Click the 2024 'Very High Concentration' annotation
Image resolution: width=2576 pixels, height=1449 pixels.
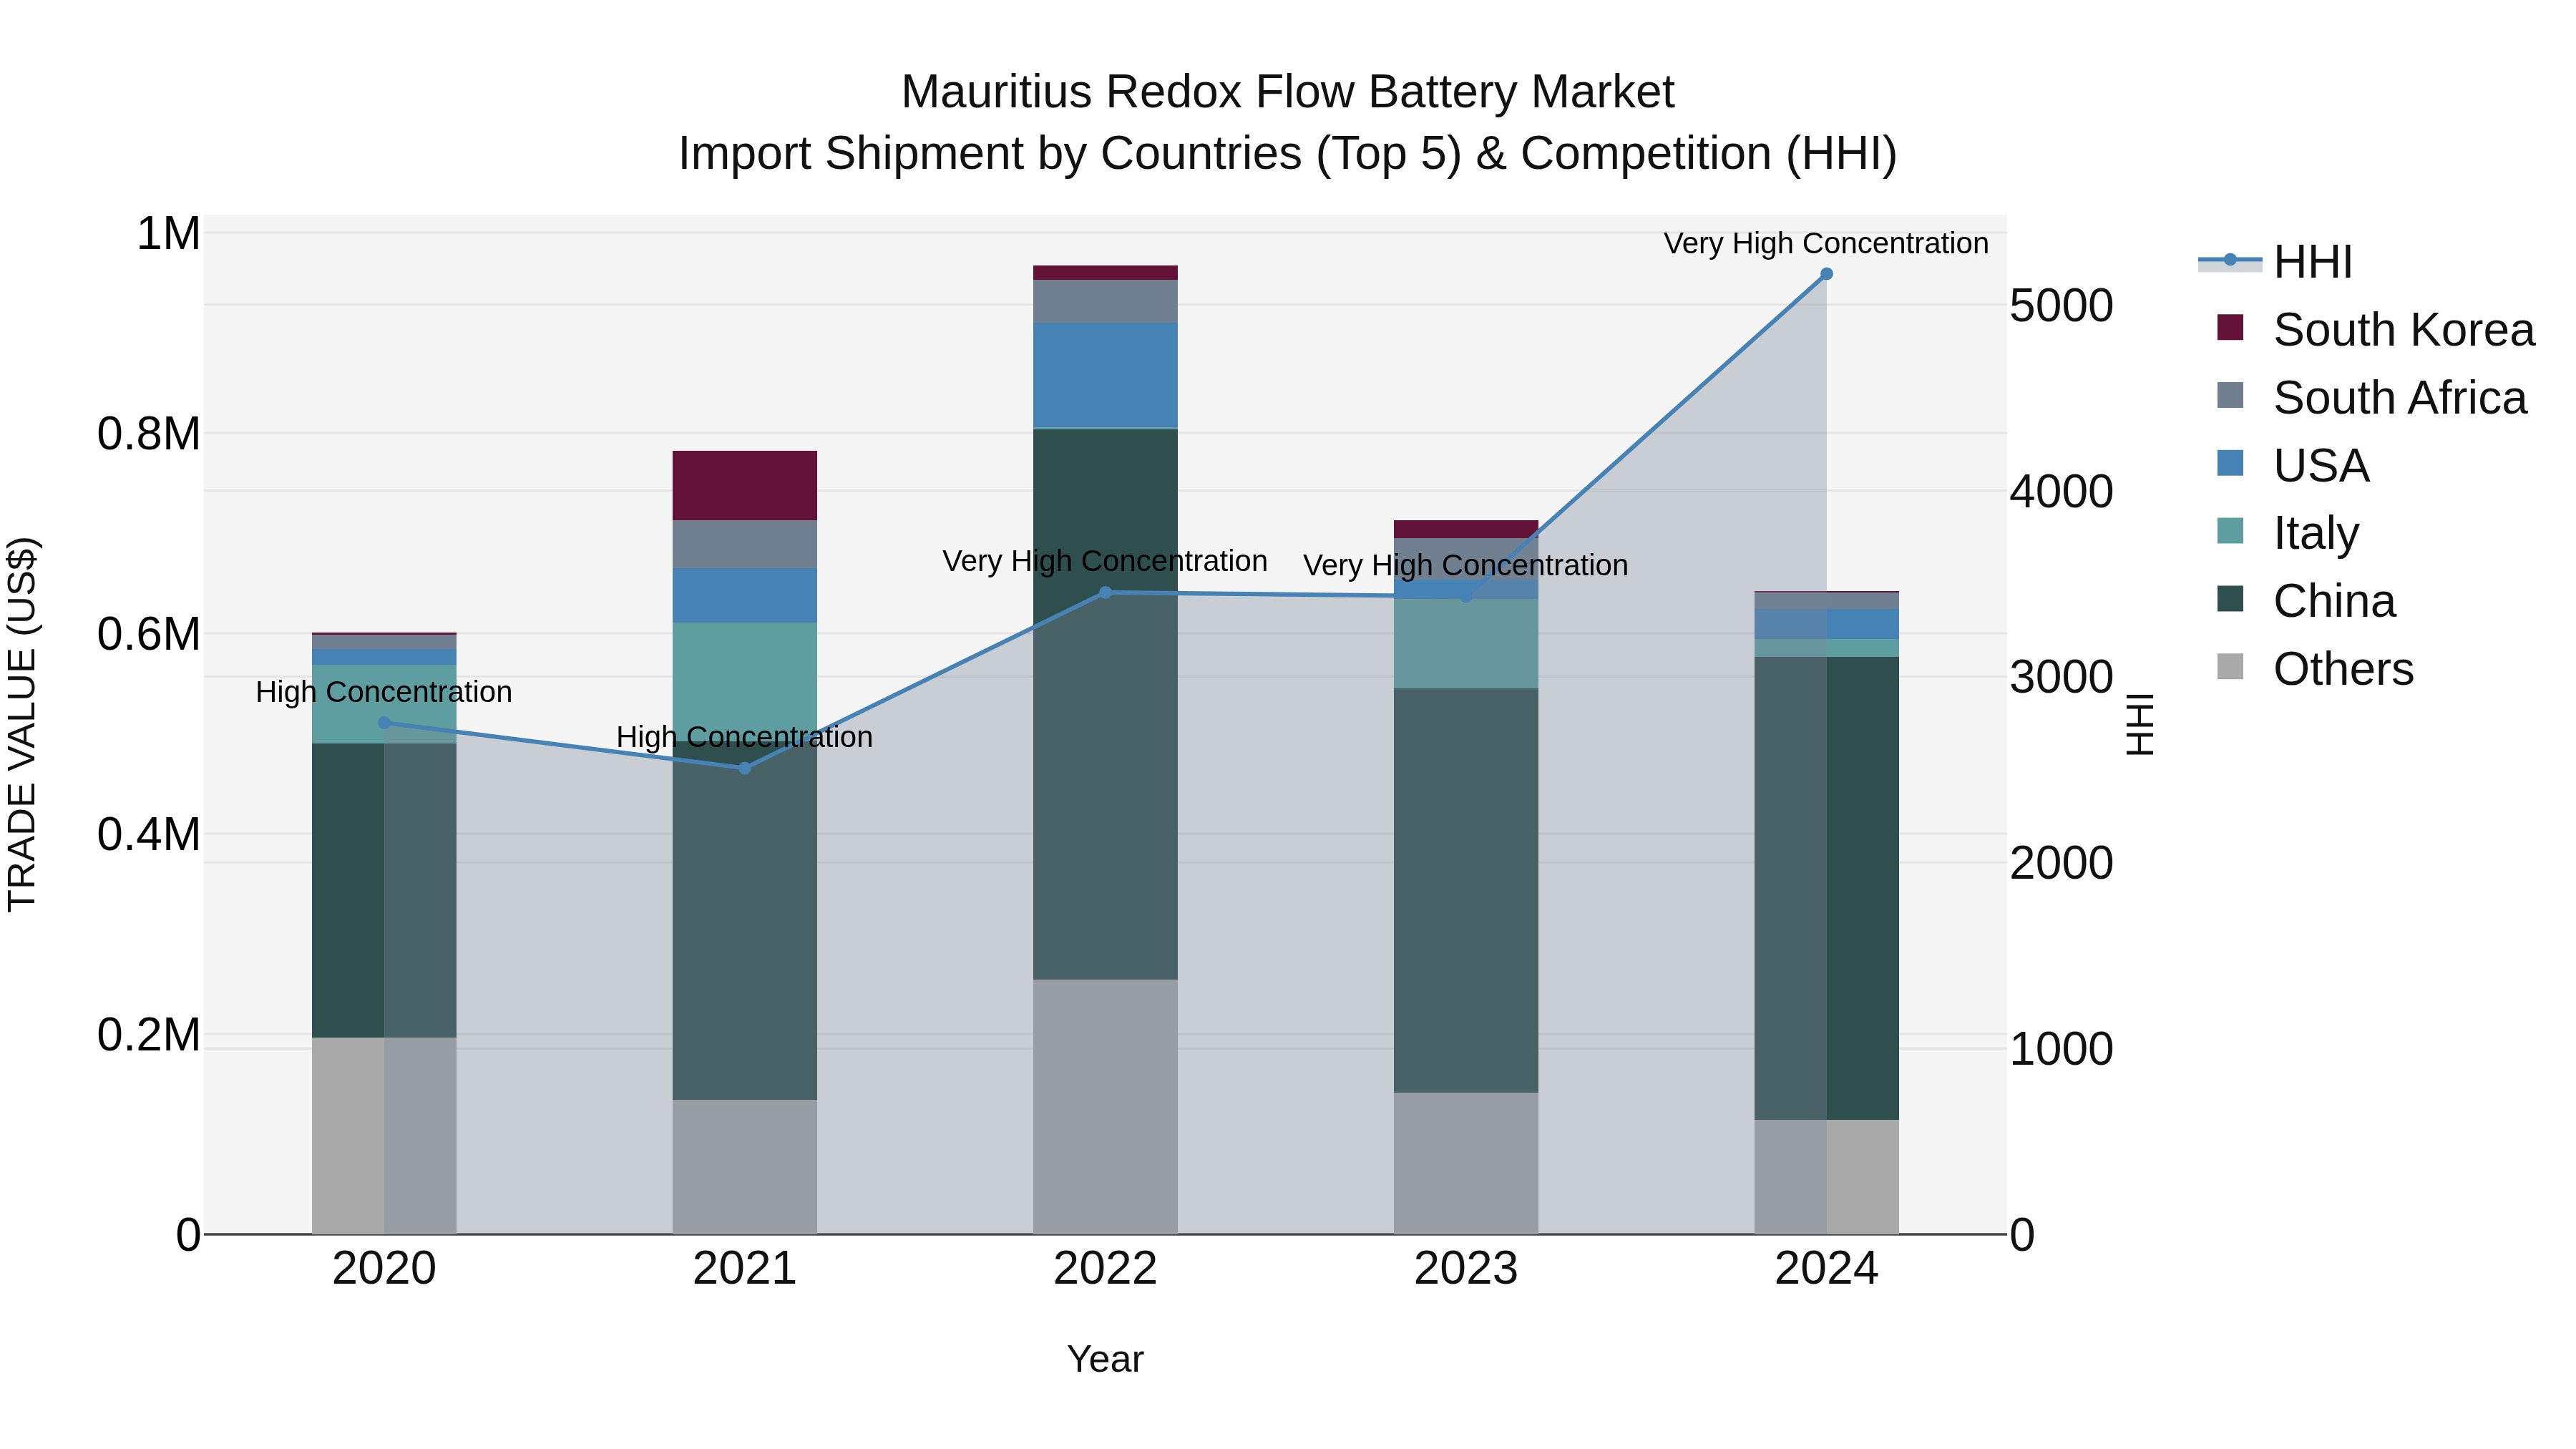point(1826,243)
